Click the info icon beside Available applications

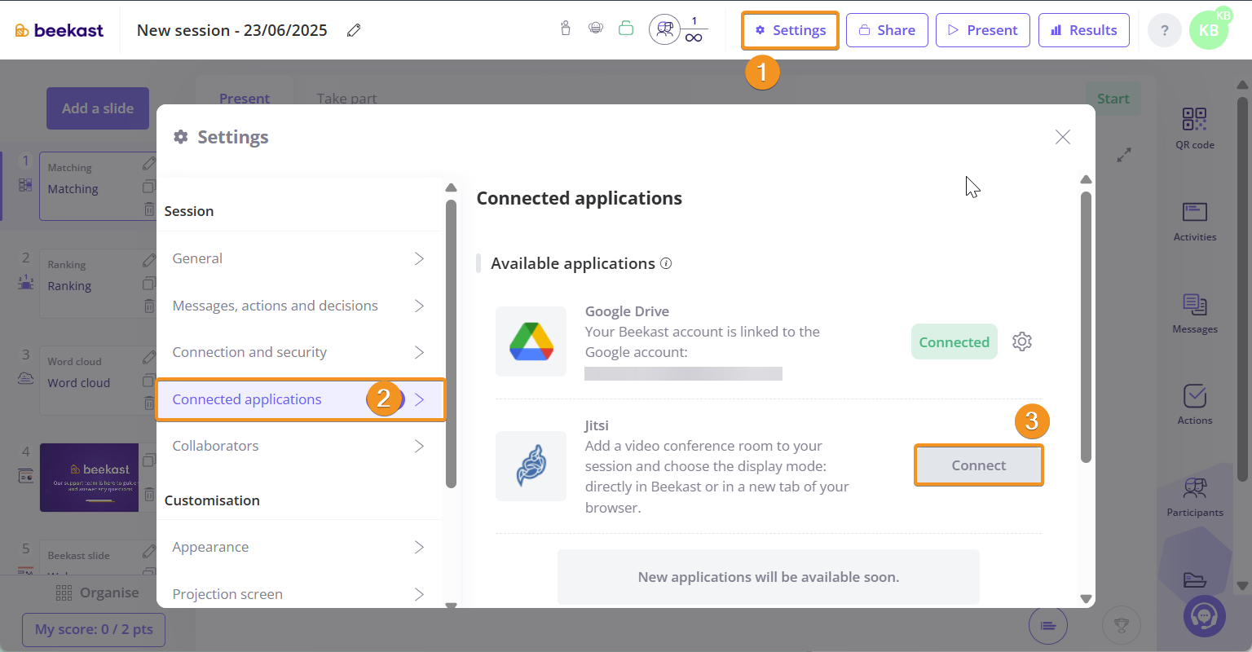click(666, 263)
